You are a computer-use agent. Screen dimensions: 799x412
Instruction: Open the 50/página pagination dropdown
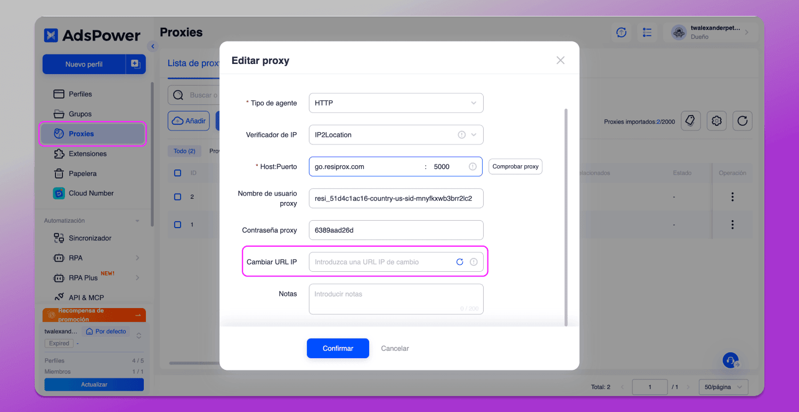(x=723, y=387)
